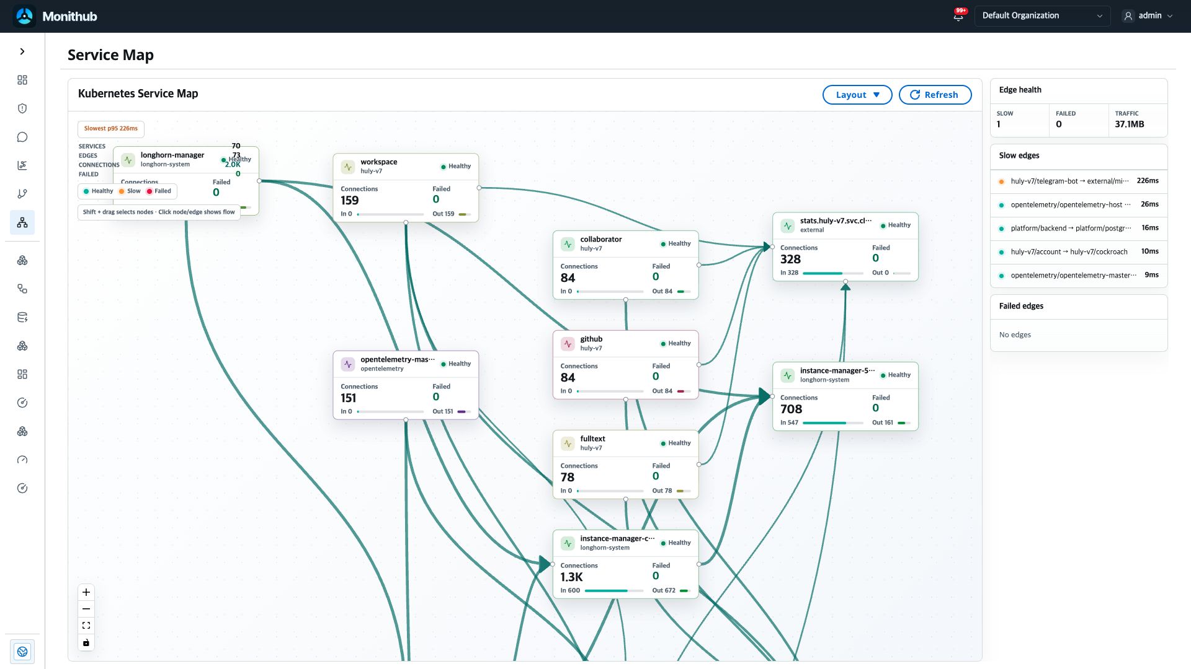The image size is (1191, 669).
Task: Open the Default Organization dropdown
Action: pos(1042,16)
